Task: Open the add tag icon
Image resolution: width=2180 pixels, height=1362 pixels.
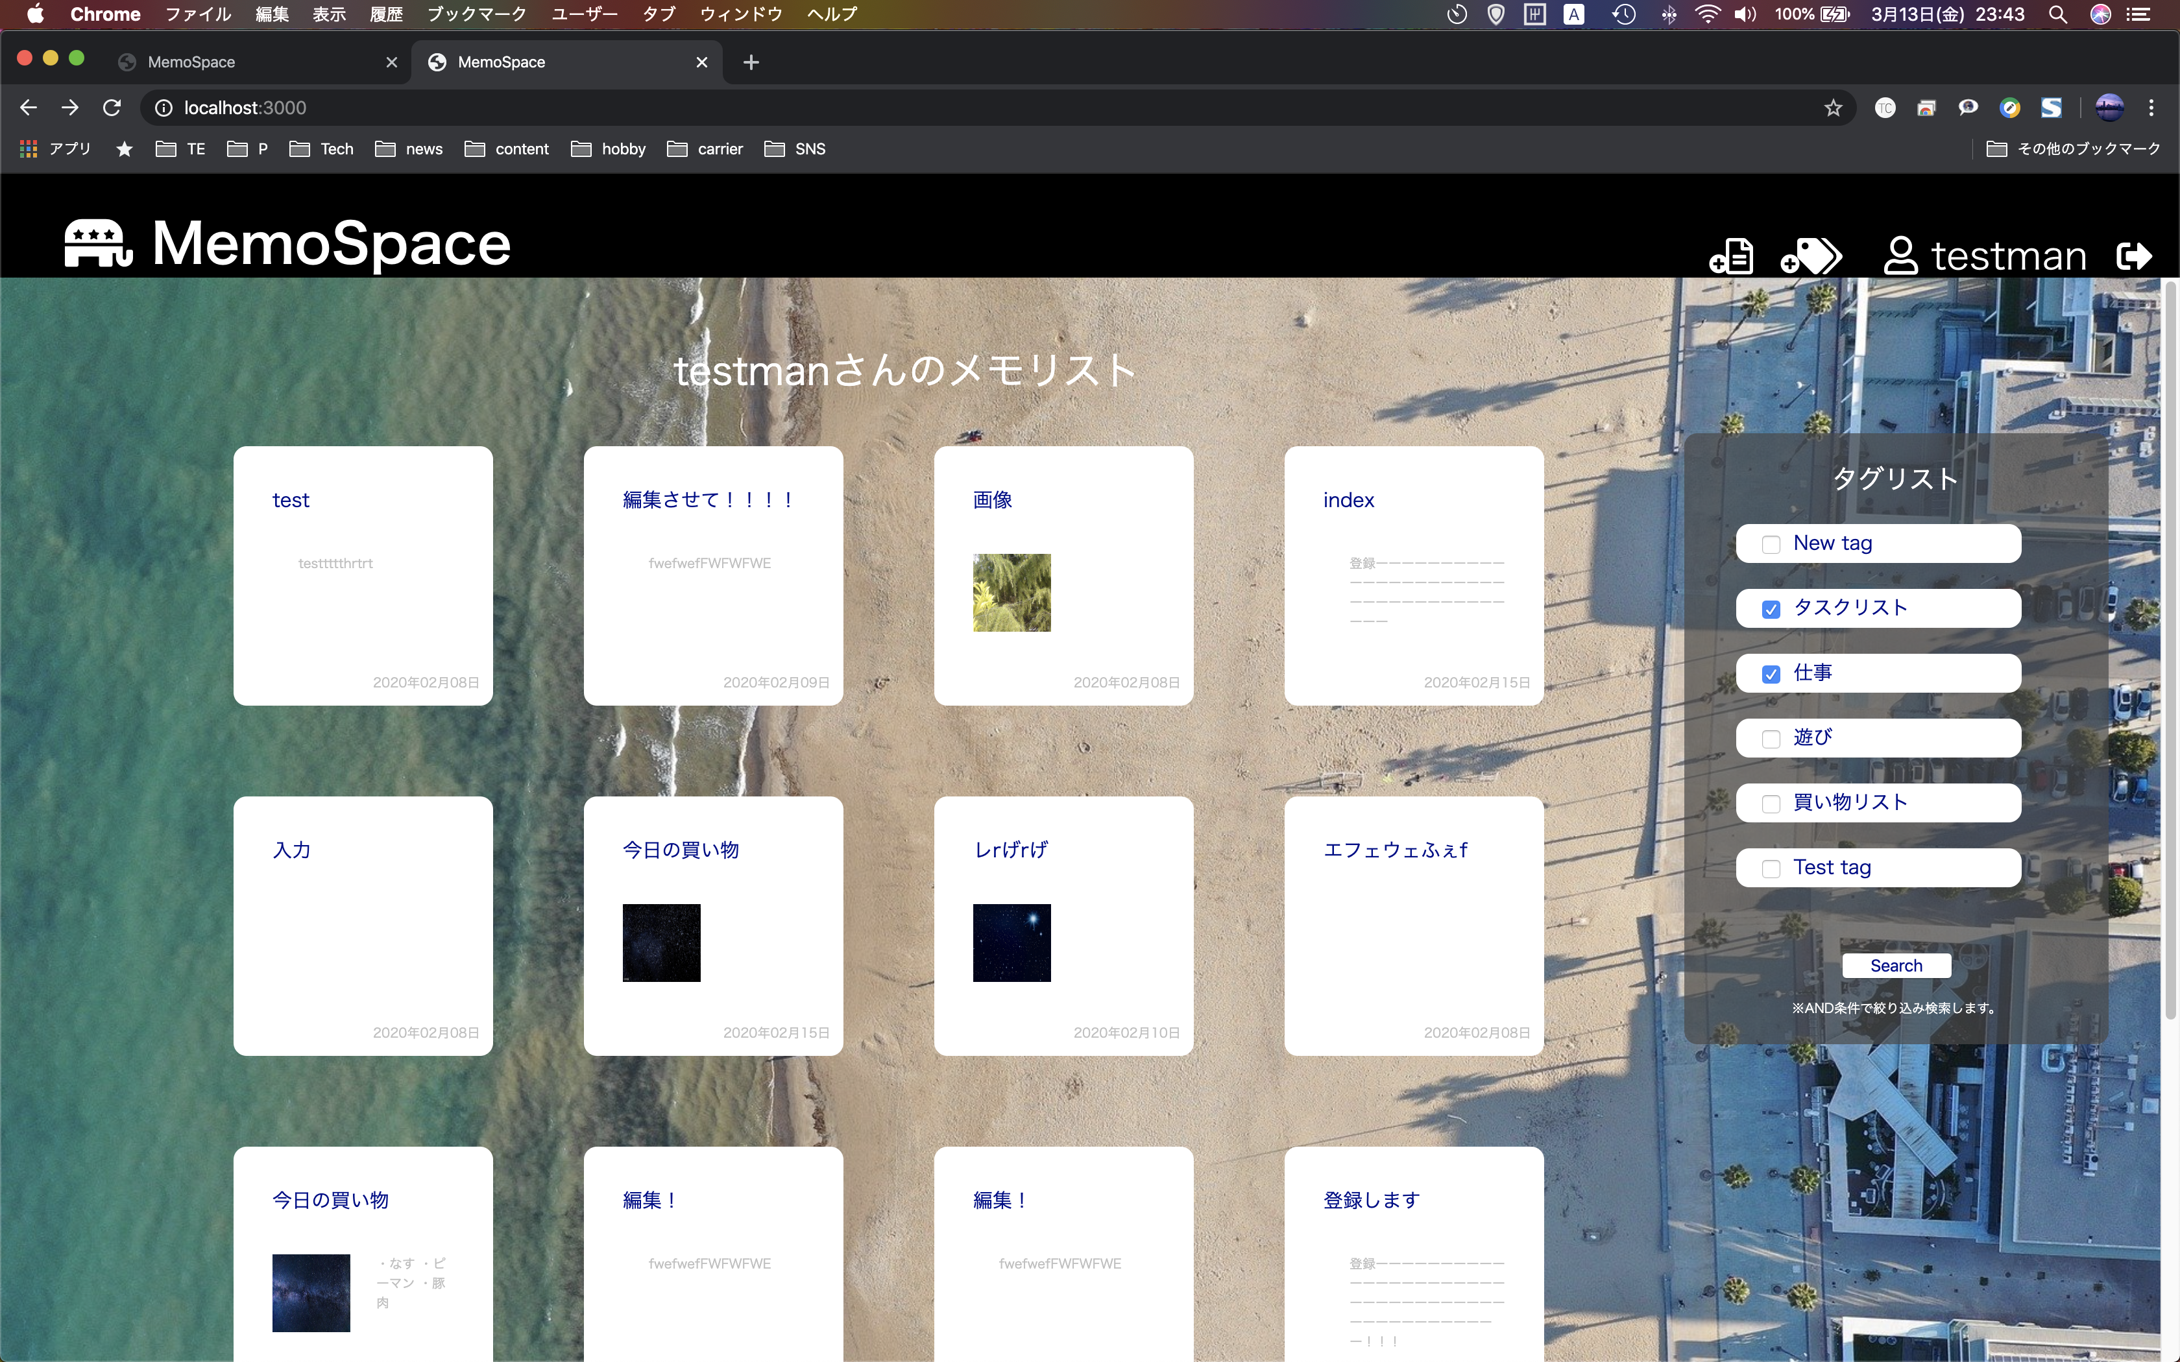Action: [1811, 256]
